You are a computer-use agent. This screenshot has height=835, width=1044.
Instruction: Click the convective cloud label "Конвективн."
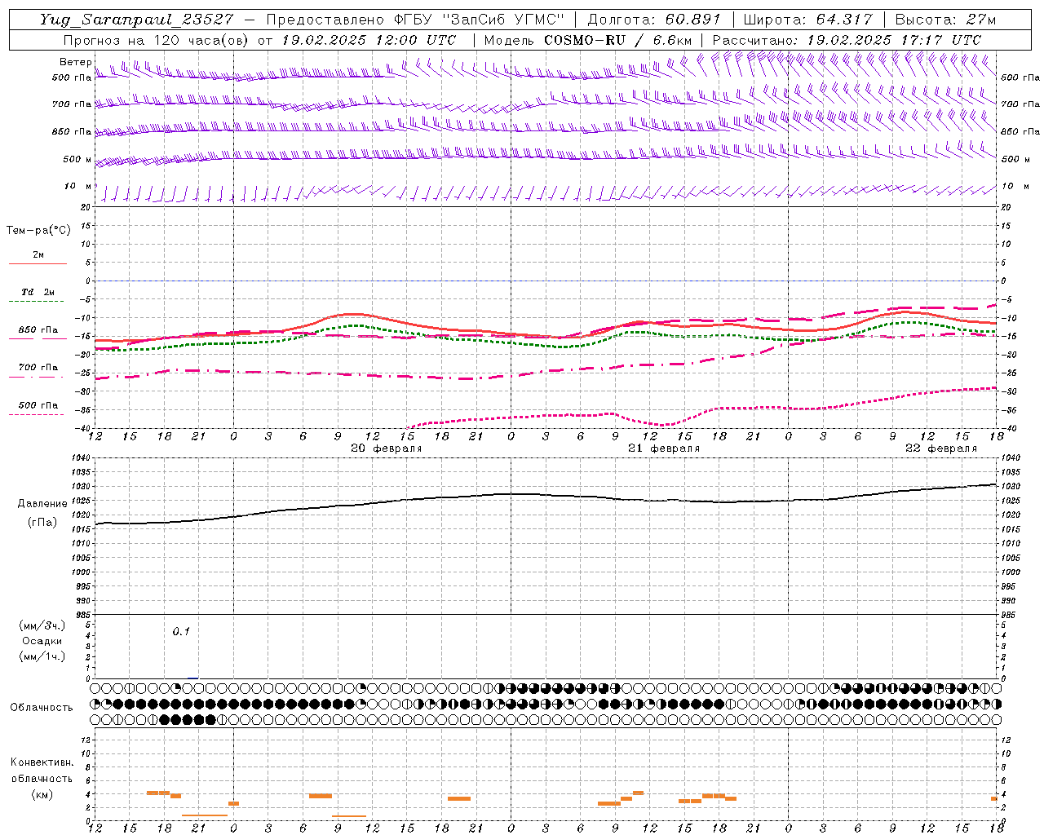42,762
